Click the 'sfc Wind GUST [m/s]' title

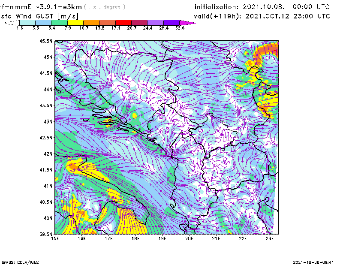pyautogui.click(x=39, y=16)
